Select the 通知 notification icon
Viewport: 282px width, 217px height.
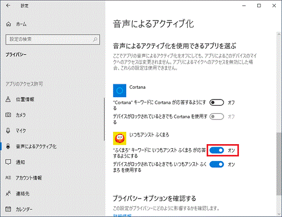[8, 162]
